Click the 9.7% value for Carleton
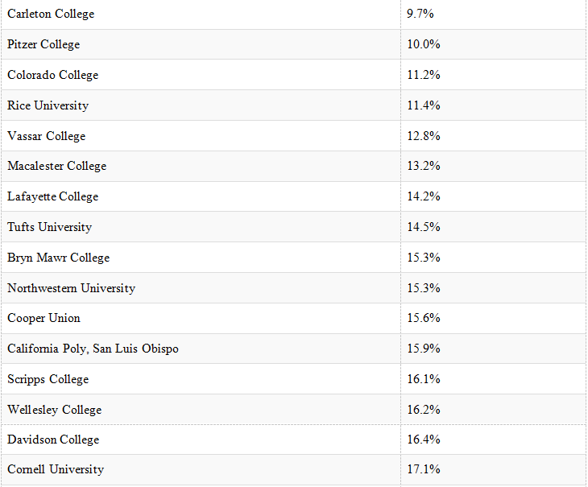The image size is (588, 487). 420,14
